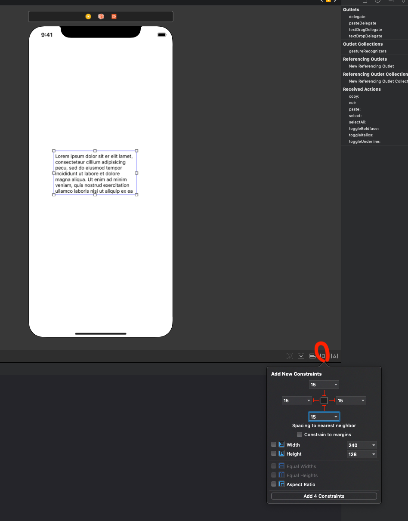Select the Exit icon in scene dock
This screenshot has height=521, width=408.
tap(114, 16)
